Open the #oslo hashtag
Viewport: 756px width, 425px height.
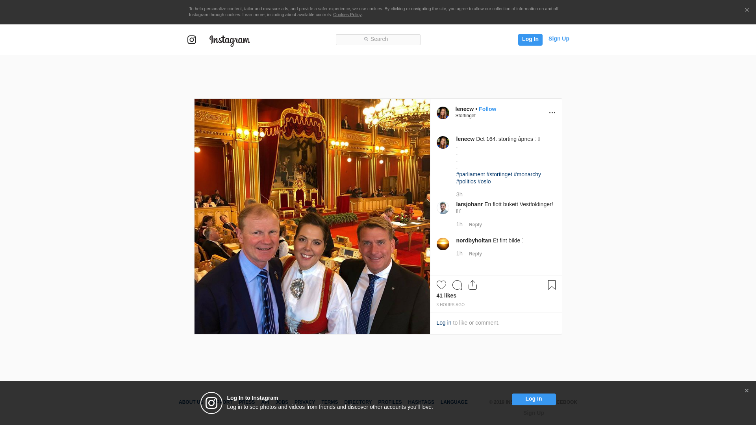click(484, 181)
